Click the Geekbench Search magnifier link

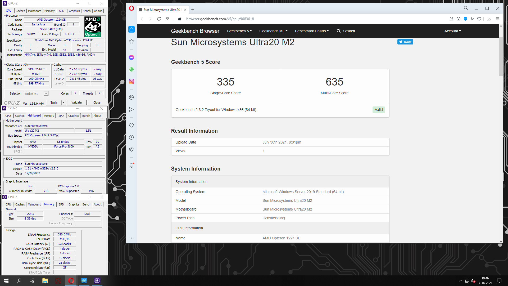pos(346,31)
